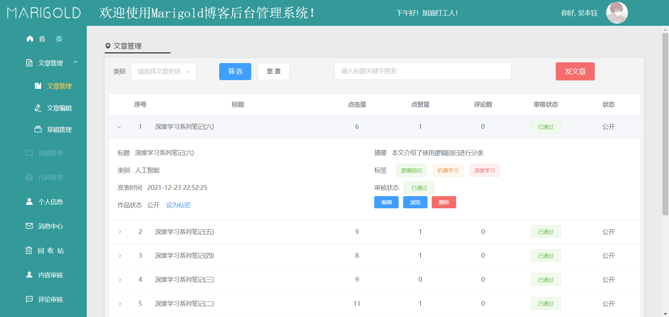Open the 消息中心 mail icon
The height and width of the screenshot is (317, 669).
coord(29,226)
